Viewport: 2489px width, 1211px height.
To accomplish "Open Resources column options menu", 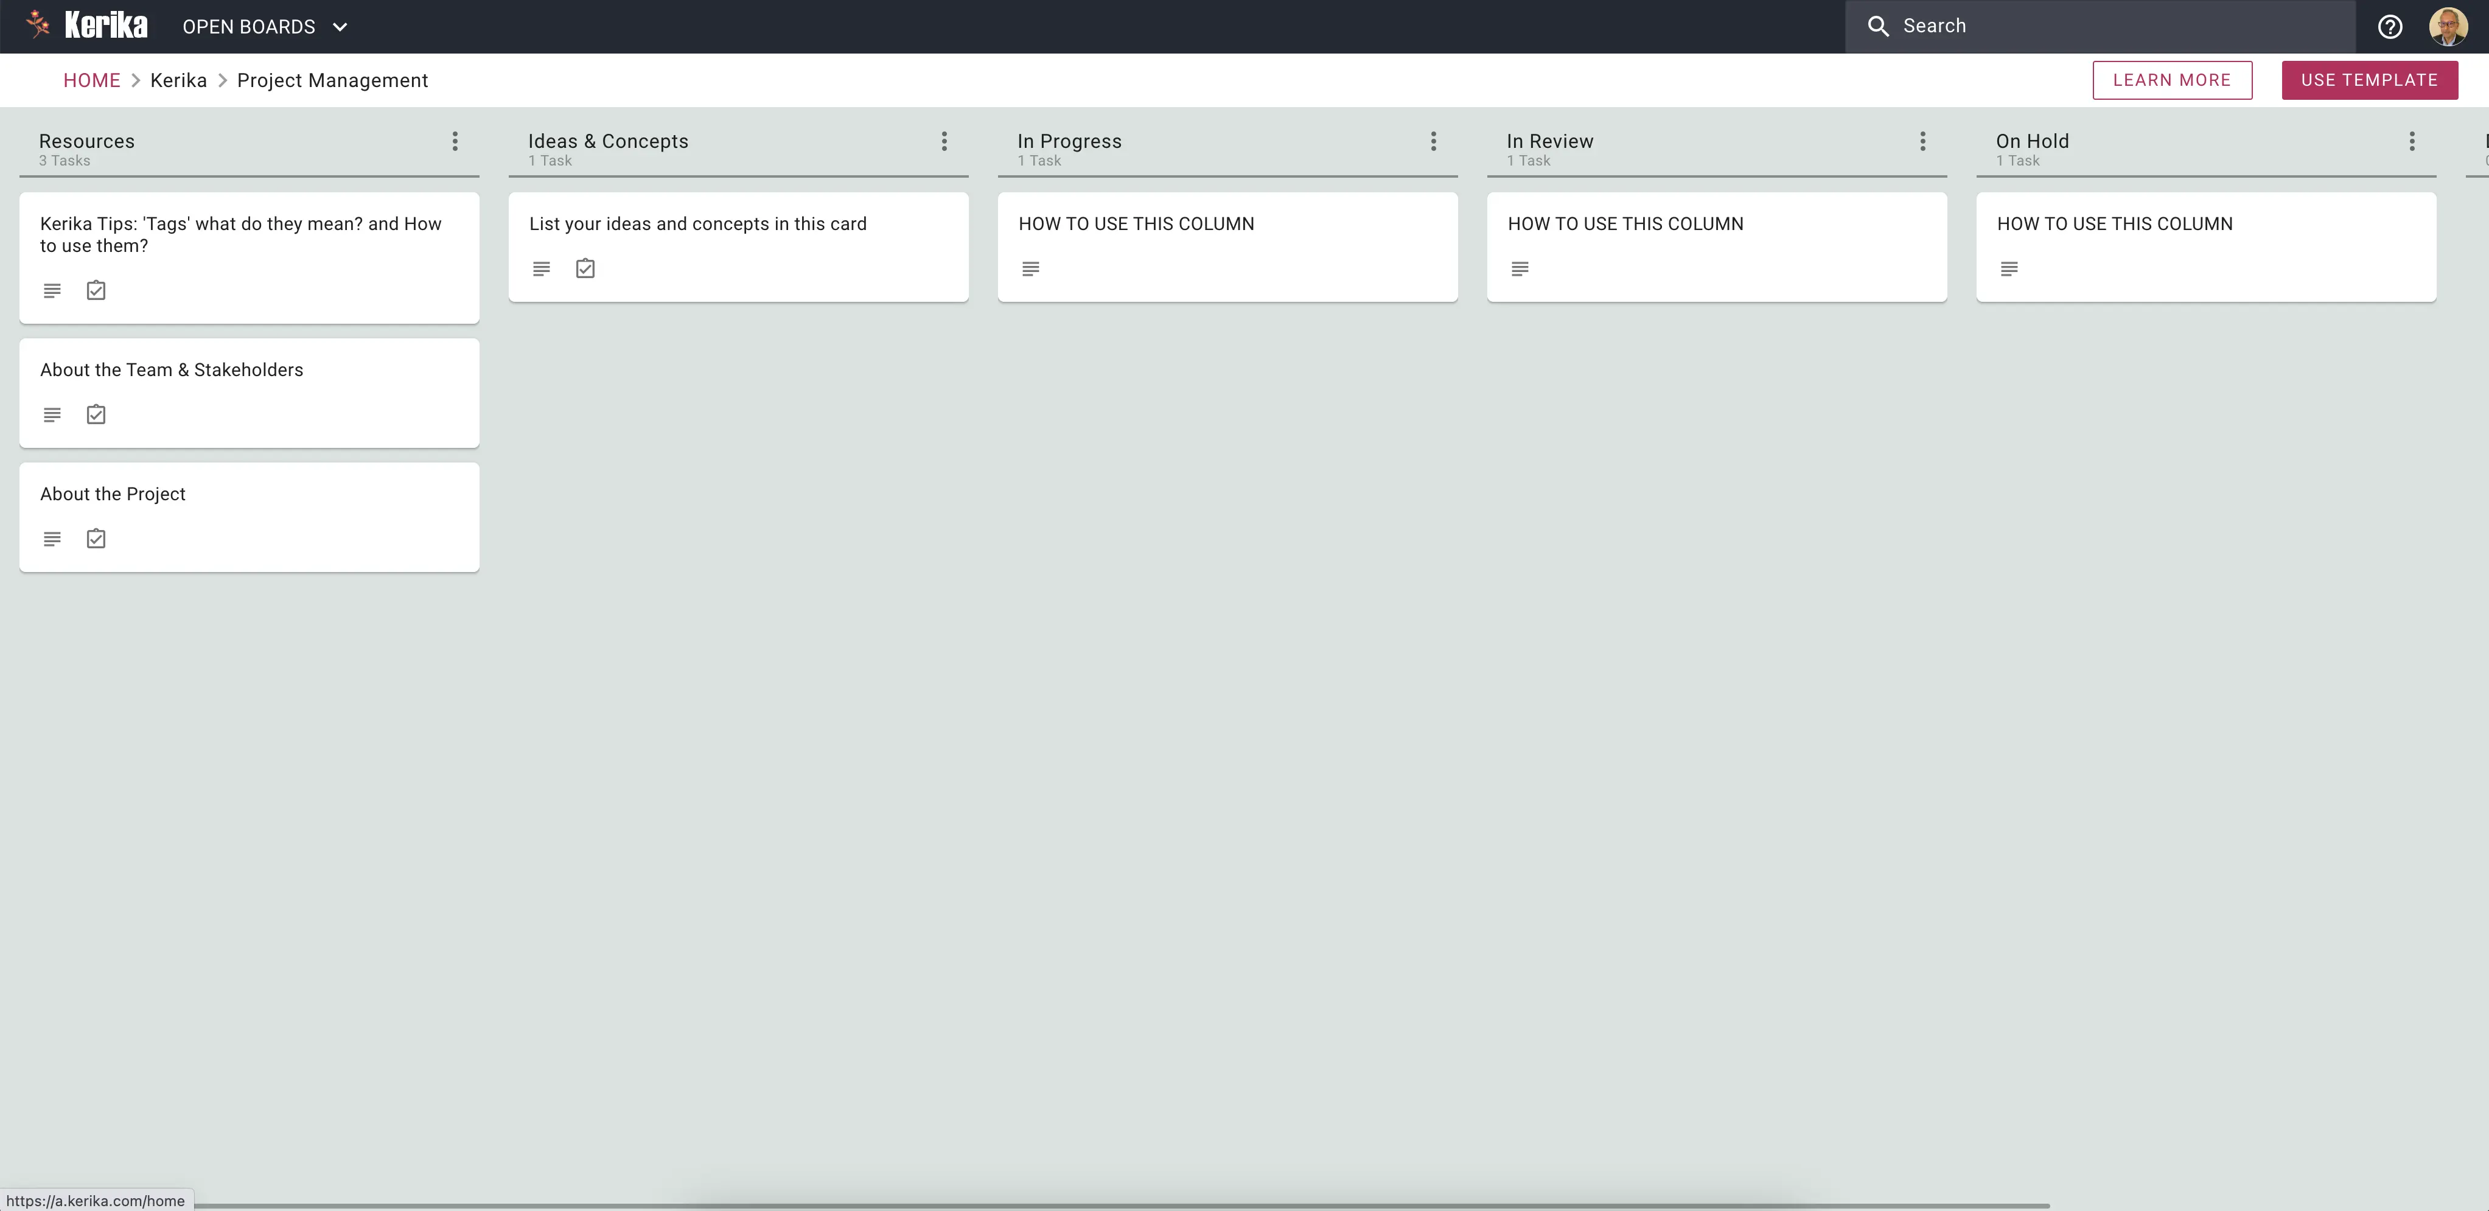I will pyautogui.click(x=455, y=141).
